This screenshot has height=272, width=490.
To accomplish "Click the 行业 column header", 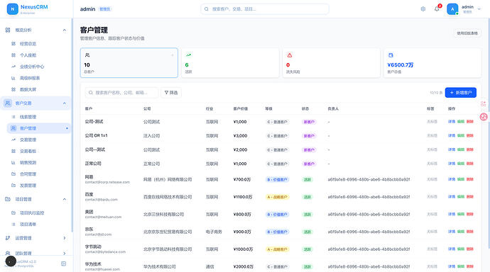I will (209, 109).
